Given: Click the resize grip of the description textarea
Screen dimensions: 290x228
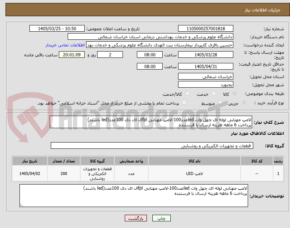Looking at the screenshot, I should click(52, 126).
